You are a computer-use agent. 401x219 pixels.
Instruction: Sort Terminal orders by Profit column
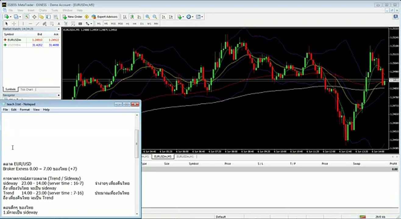[393, 164]
